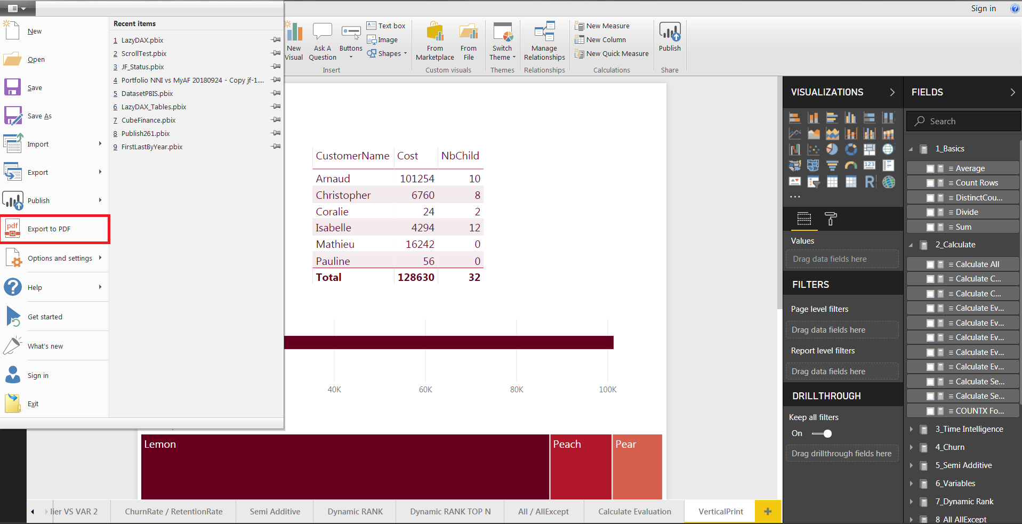Open the Shapes dropdown

point(387,54)
